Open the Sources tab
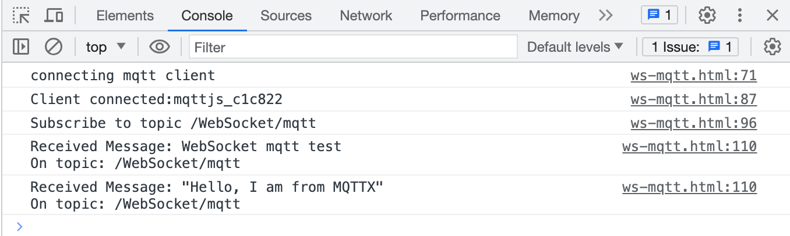Image resolution: width=790 pixels, height=236 pixels. (x=286, y=16)
